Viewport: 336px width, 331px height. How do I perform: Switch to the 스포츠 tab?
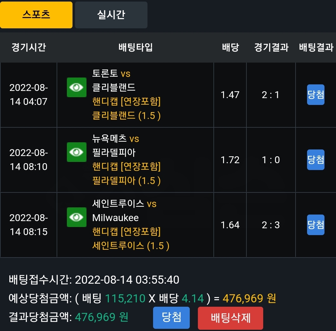(x=36, y=15)
